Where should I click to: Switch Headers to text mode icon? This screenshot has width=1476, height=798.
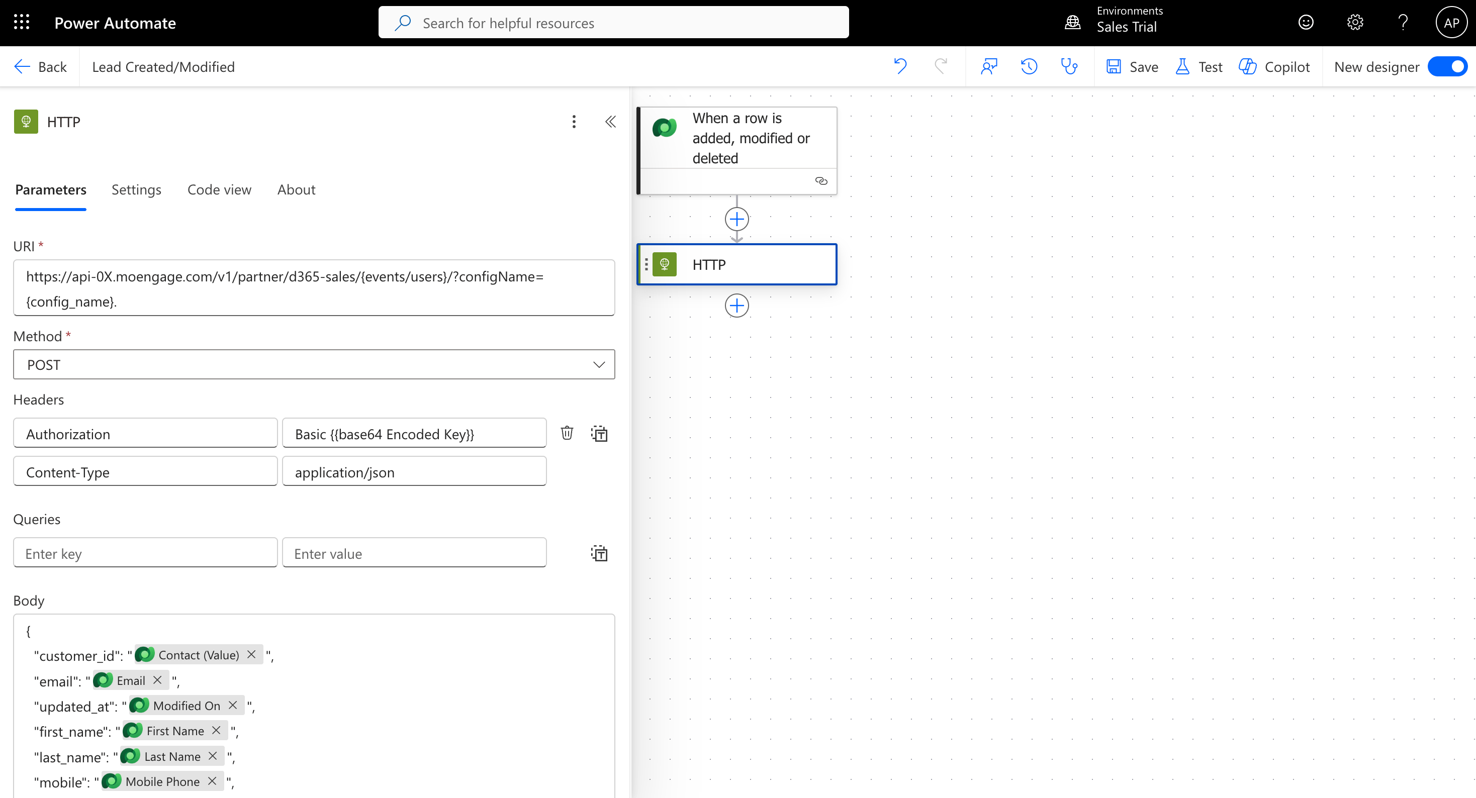[599, 433]
